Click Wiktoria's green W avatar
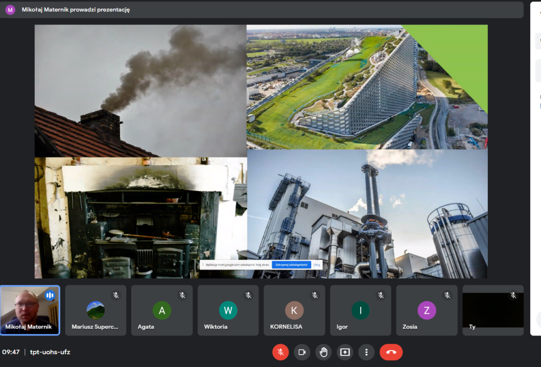This screenshot has height=367, width=541. [x=228, y=310]
